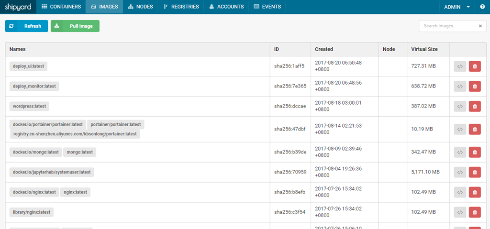Viewport: 490px width, 229px height.
Task: Open the Containers tab
Action: [x=61, y=7]
